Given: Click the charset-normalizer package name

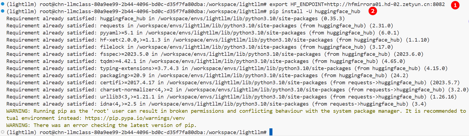Looking at the screenshot, I should 127,90.
